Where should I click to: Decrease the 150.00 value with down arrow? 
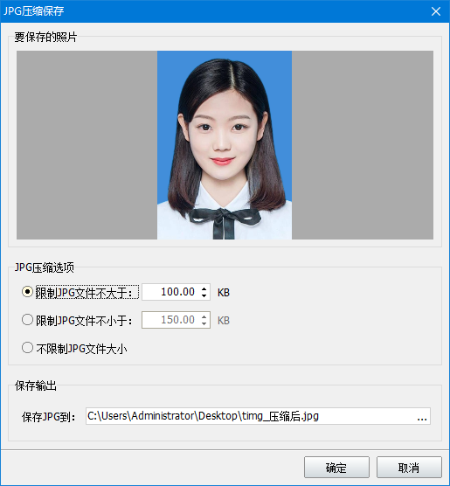(204, 323)
